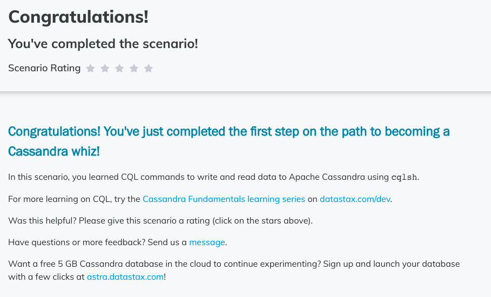Click the You've completed the scenario! subheading

tap(103, 44)
